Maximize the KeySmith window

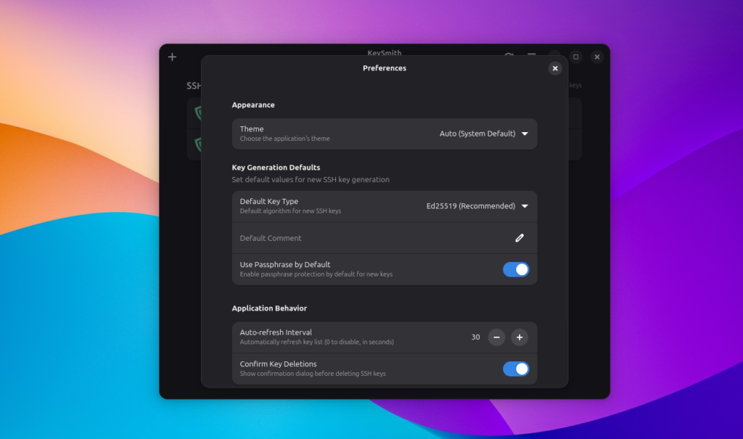575,57
